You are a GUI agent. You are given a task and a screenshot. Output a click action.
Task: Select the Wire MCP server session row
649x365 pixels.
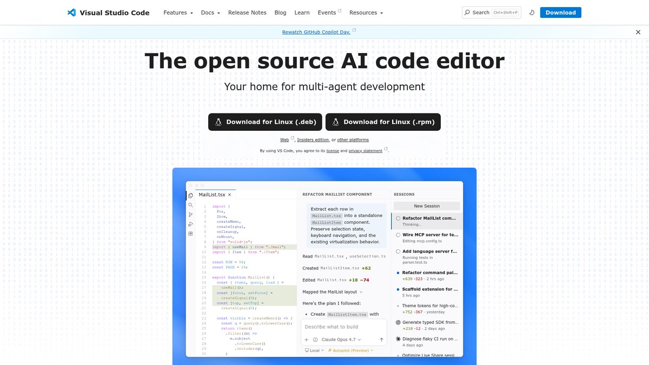point(427,238)
